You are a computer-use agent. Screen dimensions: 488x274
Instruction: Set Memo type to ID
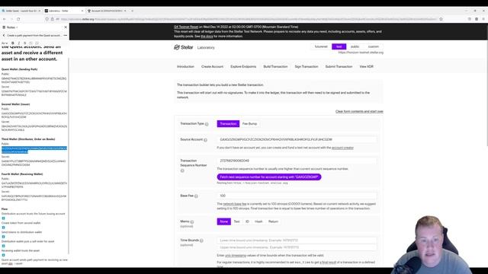pyautogui.click(x=247, y=221)
